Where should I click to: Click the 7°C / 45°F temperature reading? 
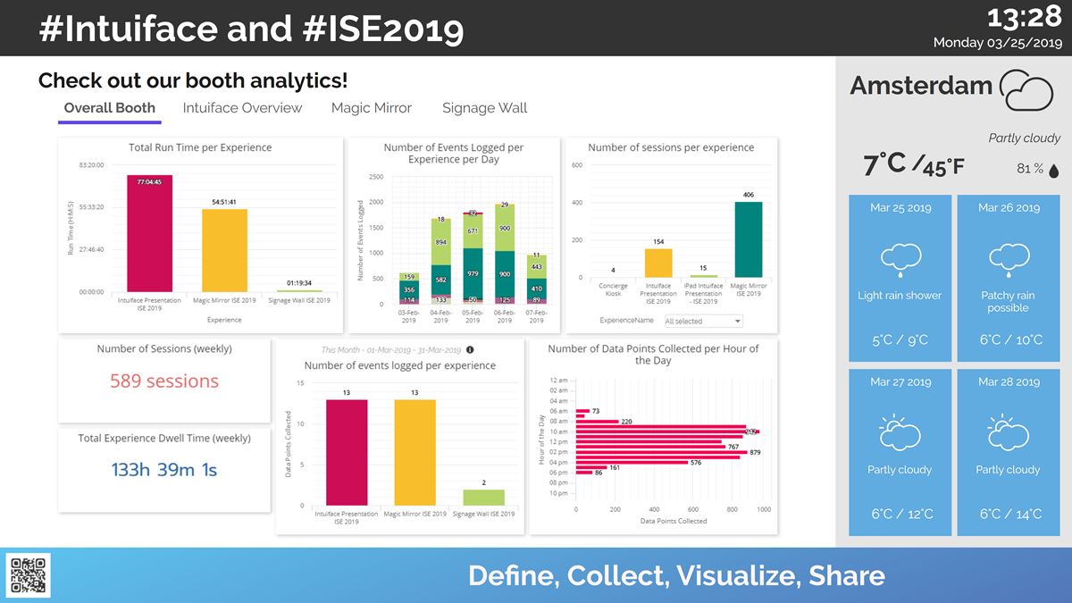(x=914, y=165)
